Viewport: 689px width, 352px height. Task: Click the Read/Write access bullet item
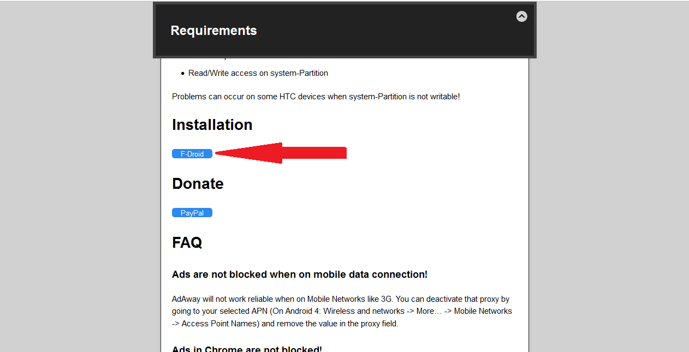click(x=258, y=73)
